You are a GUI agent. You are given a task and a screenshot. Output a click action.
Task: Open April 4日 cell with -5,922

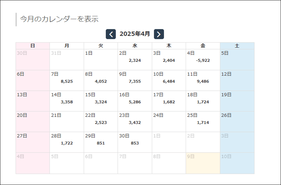(203, 60)
